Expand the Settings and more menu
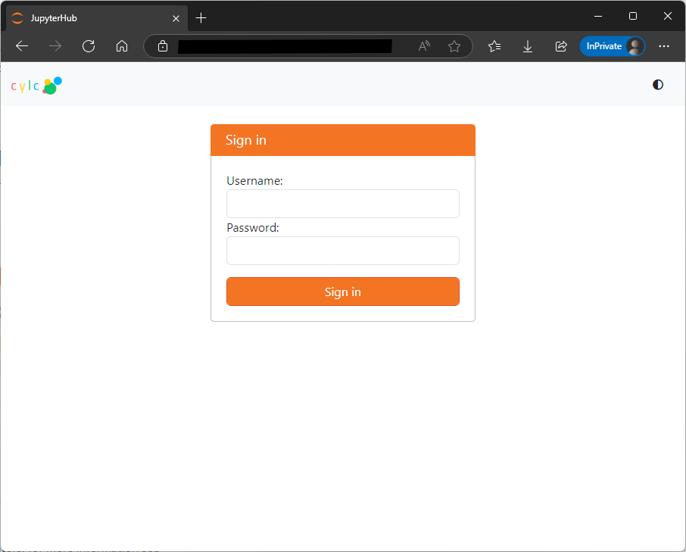Viewport: 686px width, 552px height. 664,46
